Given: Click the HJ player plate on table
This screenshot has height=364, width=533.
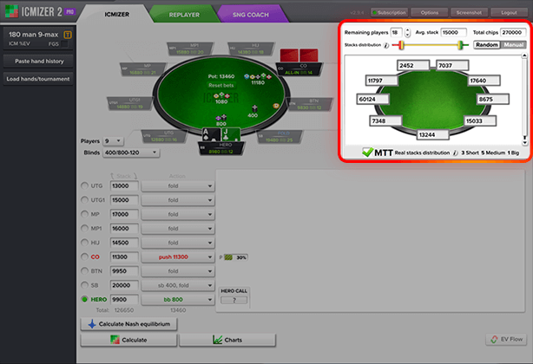Looking at the screenshot, I should [251, 49].
